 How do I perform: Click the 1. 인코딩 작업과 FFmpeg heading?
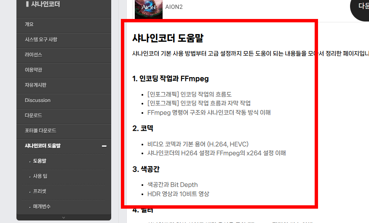tap(170, 79)
